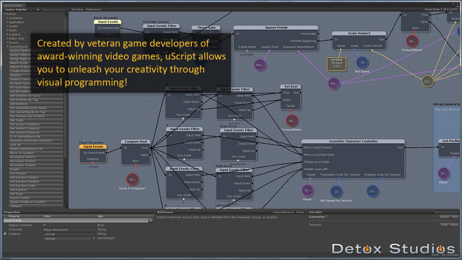
Task: Add the Rotate node from palette
Action: 36,169
